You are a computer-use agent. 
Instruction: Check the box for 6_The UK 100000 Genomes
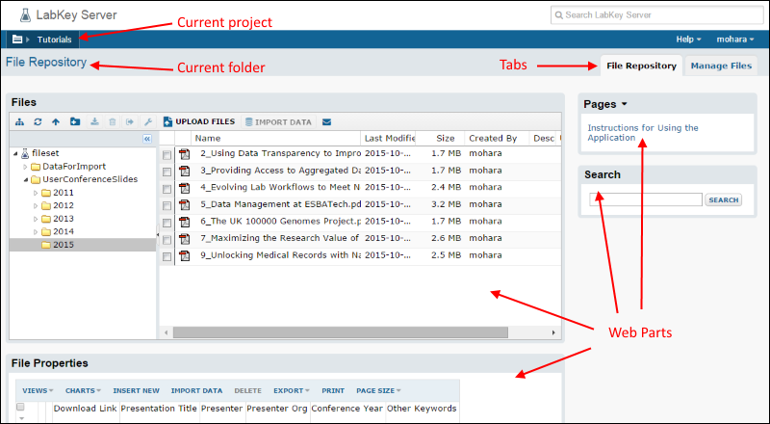(x=167, y=223)
